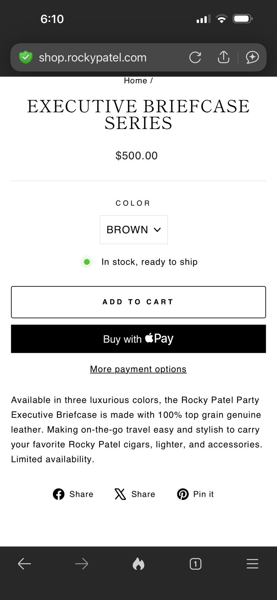Tap the green privacy shield icon
This screenshot has height=600, width=277.
pyautogui.click(x=26, y=57)
